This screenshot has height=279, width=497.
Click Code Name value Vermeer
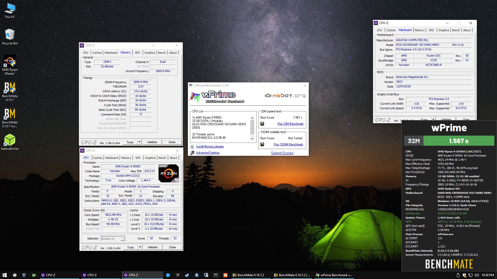point(115,171)
